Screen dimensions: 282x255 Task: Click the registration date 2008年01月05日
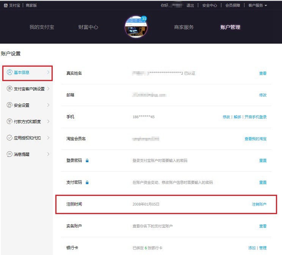146,204
